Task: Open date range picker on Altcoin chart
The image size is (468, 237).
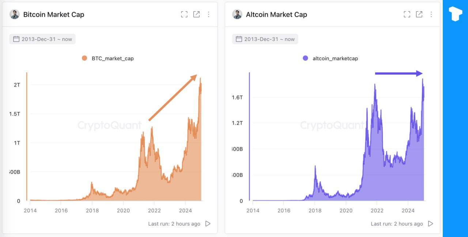Action: (265, 39)
